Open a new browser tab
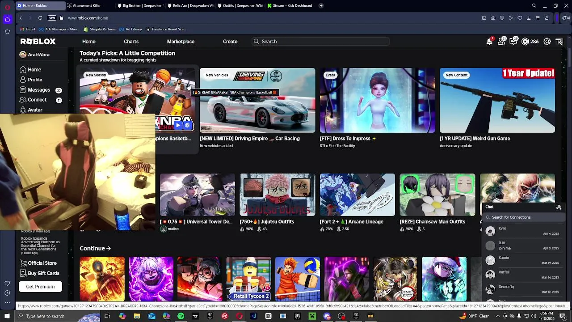This screenshot has width=572, height=322. 322,6
